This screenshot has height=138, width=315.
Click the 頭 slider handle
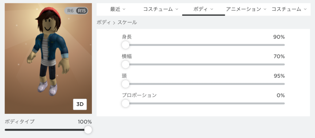click(x=126, y=84)
